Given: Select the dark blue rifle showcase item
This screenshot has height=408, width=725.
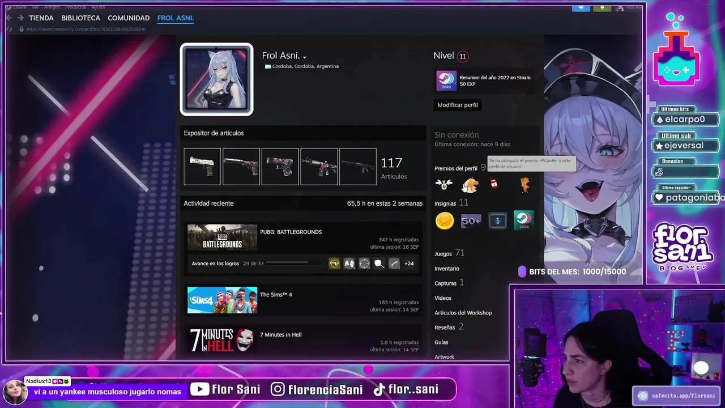Looking at the screenshot, I should click(358, 167).
